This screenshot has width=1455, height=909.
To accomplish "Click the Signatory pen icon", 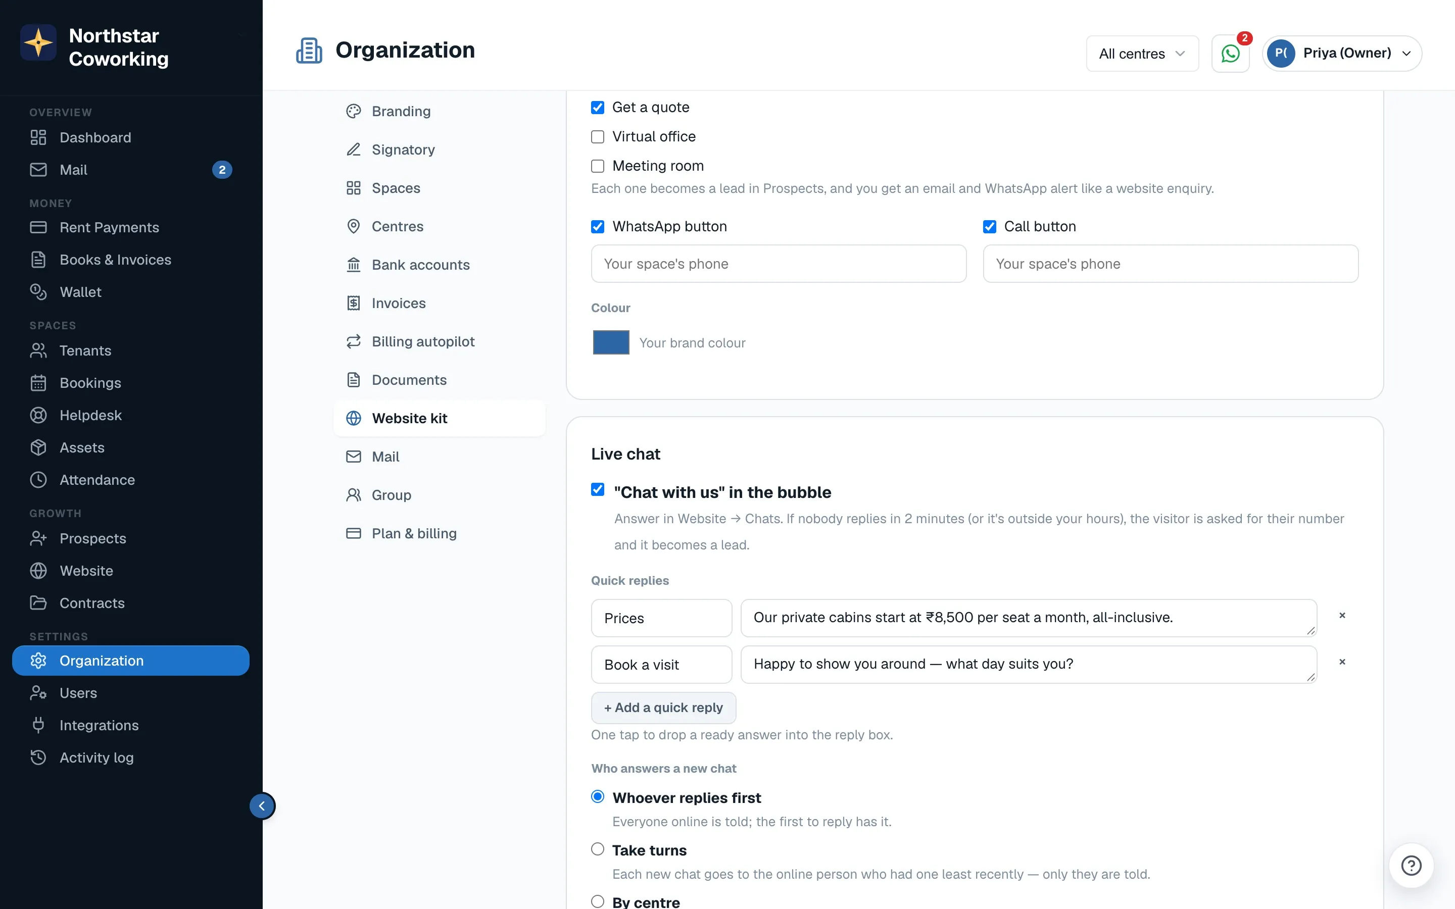I will (354, 149).
